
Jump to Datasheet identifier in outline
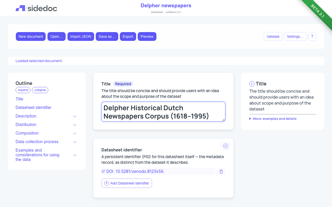(33, 107)
